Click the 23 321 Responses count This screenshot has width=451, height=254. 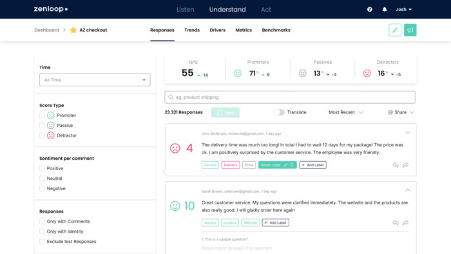(x=184, y=112)
